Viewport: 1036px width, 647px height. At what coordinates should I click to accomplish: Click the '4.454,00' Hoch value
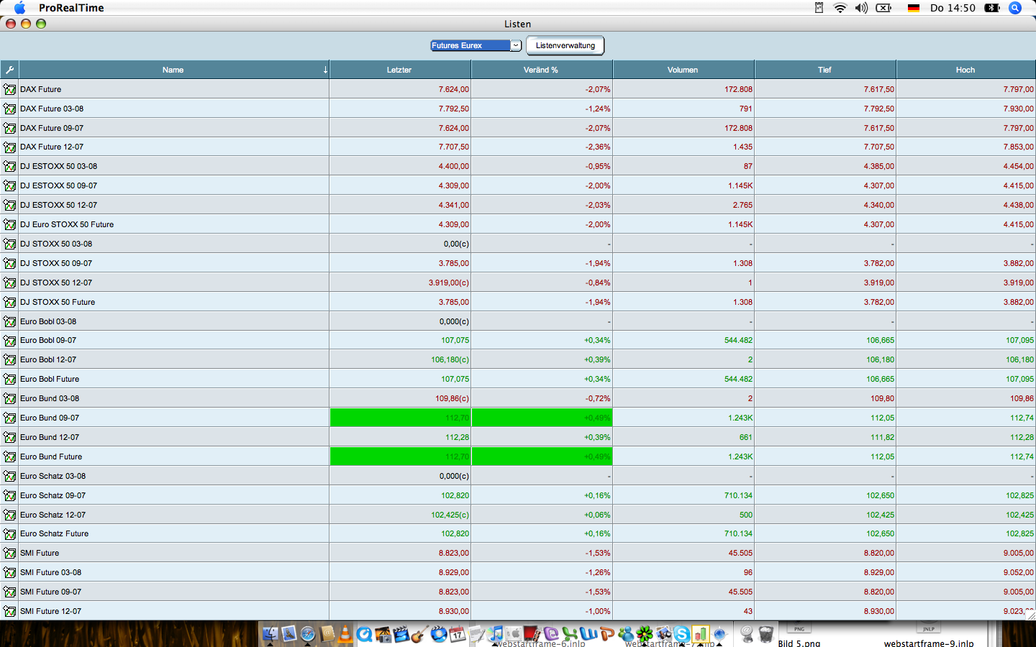1019,167
